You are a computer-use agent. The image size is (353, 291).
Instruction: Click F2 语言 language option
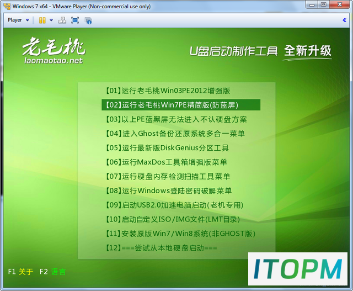point(53,272)
